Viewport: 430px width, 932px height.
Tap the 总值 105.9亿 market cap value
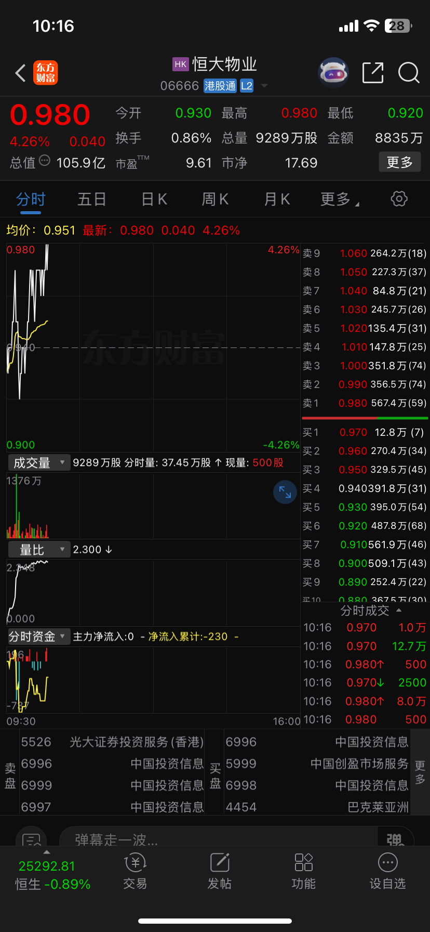pos(80,163)
